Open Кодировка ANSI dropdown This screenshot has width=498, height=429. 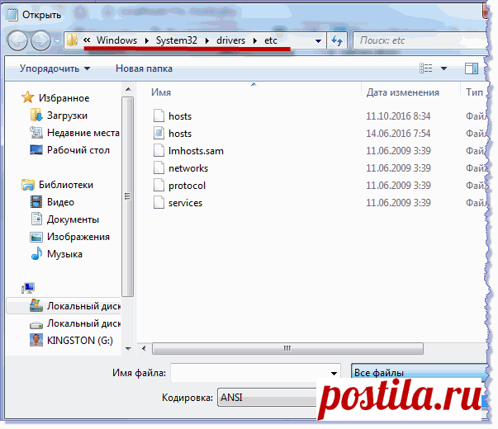[267, 398]
